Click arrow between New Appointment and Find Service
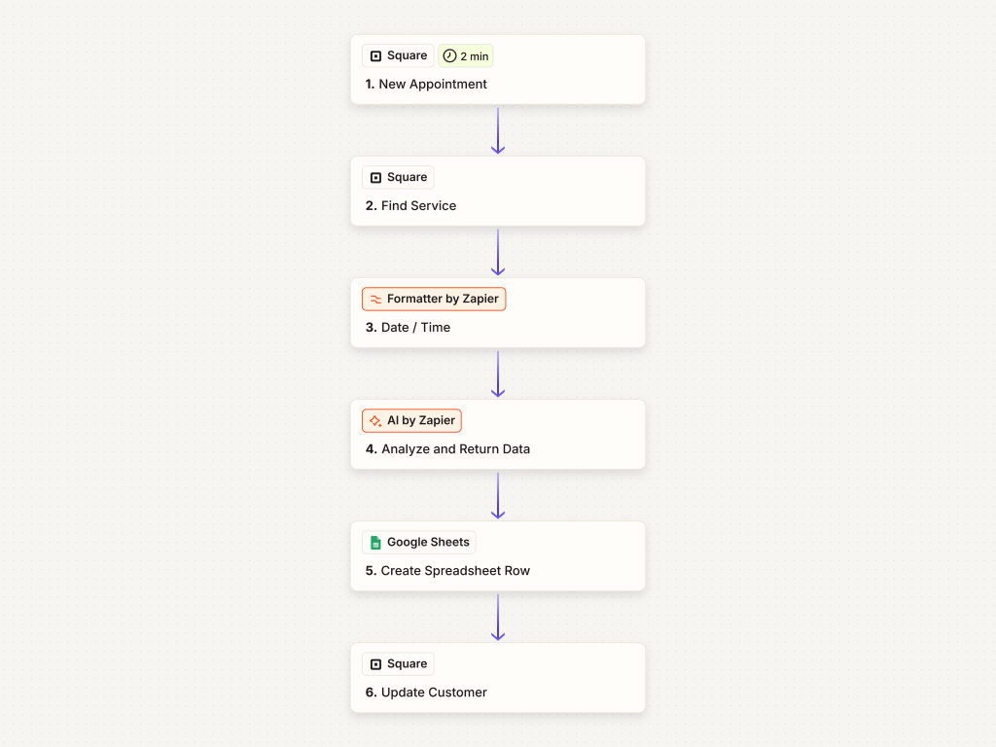The width and height of the screenshot is (996, 747). [x=498, y=130]
